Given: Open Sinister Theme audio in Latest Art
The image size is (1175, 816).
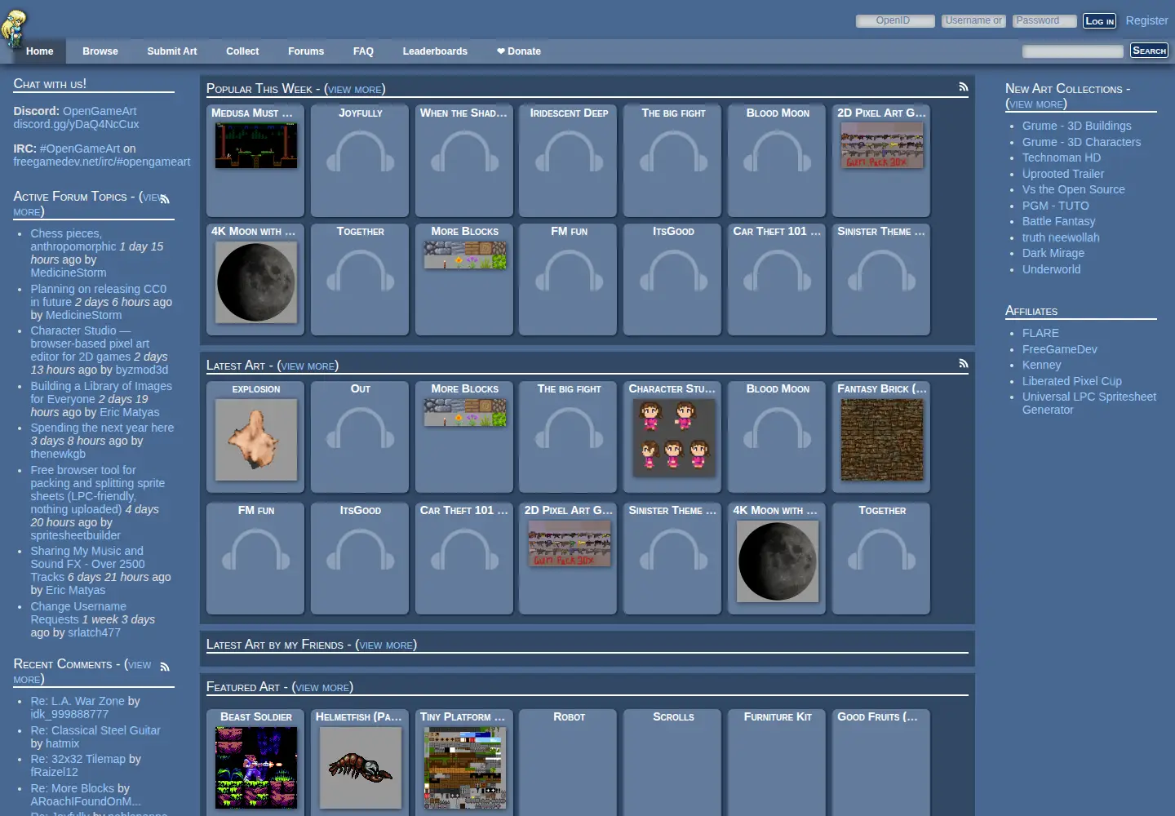Looking at the screenshot, I should pyautogui.click(x=673, y=549).
